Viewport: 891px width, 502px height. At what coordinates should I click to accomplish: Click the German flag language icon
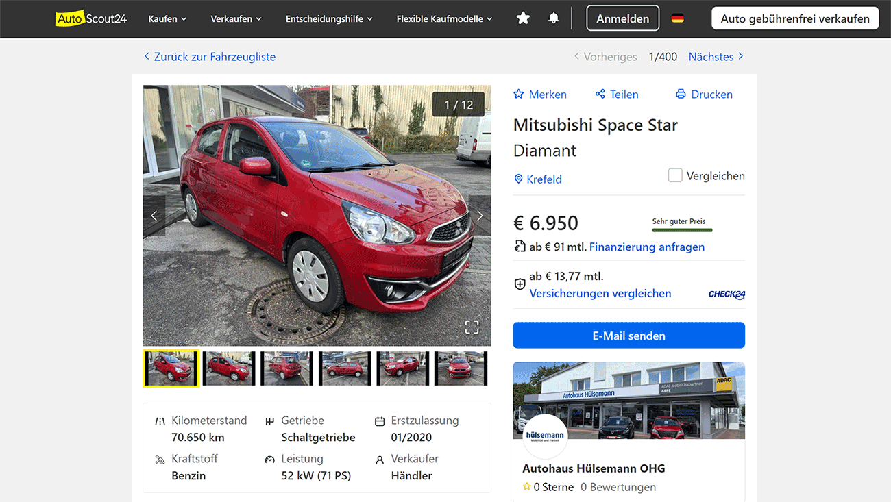coord(677,18)
